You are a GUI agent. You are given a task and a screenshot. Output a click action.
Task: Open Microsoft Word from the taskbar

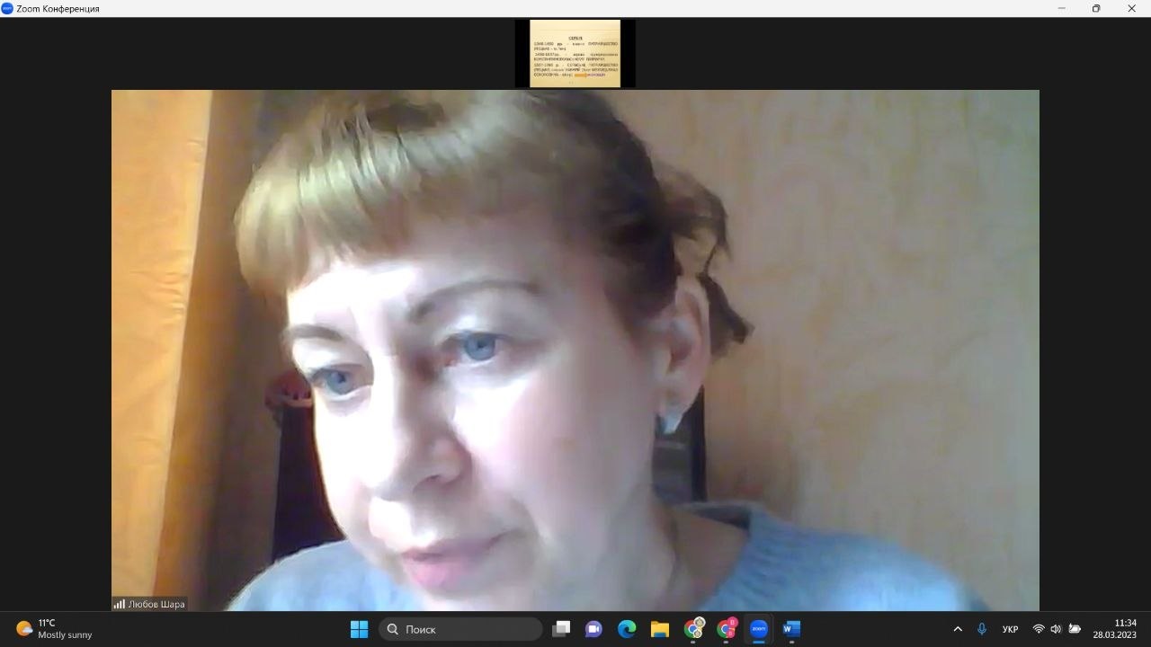[x=791, y=629]
